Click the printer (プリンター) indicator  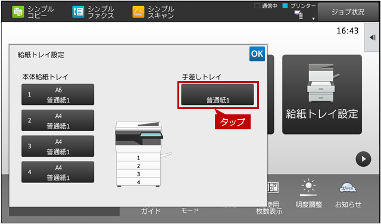[299, 6]
